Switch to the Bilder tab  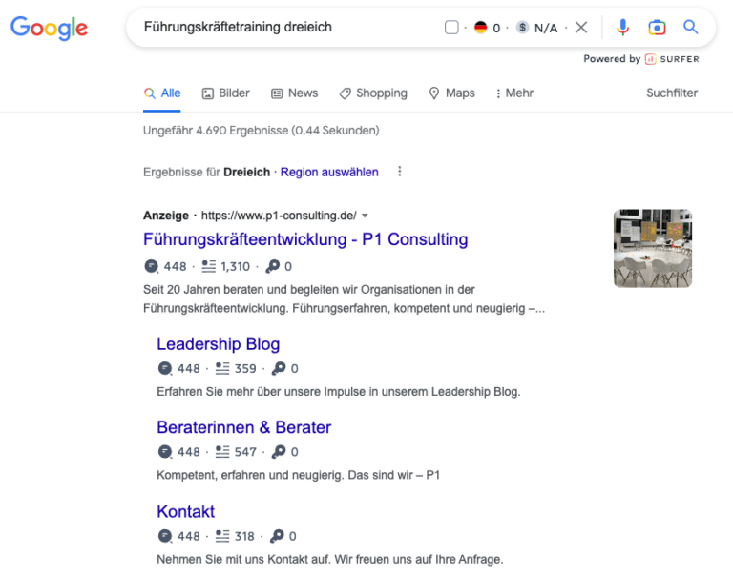coord(226,93)
